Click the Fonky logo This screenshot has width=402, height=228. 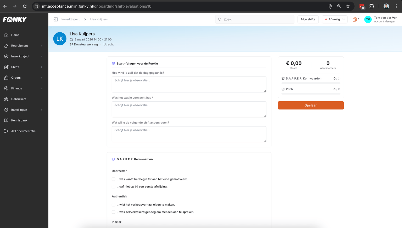pyautogui.click(x=15, y=19)
